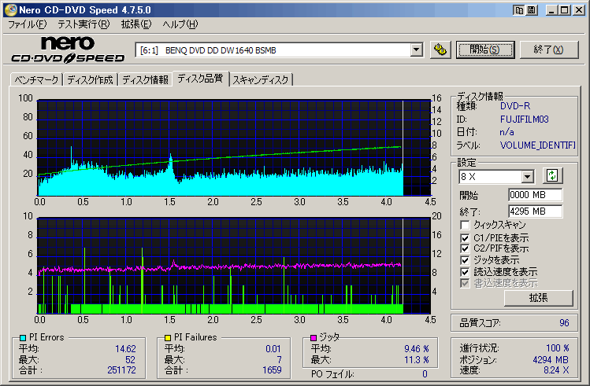Minimize the Nero CD-DVD Speed window
This screenshot has width=590, height=386.
[551, 10]
